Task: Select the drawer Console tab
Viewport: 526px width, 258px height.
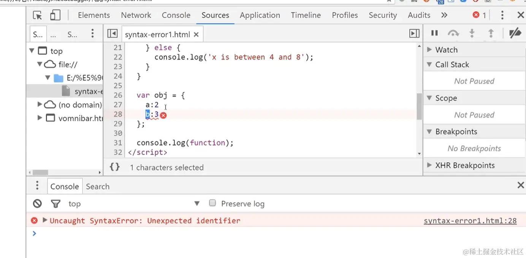Action: [65, 187]
